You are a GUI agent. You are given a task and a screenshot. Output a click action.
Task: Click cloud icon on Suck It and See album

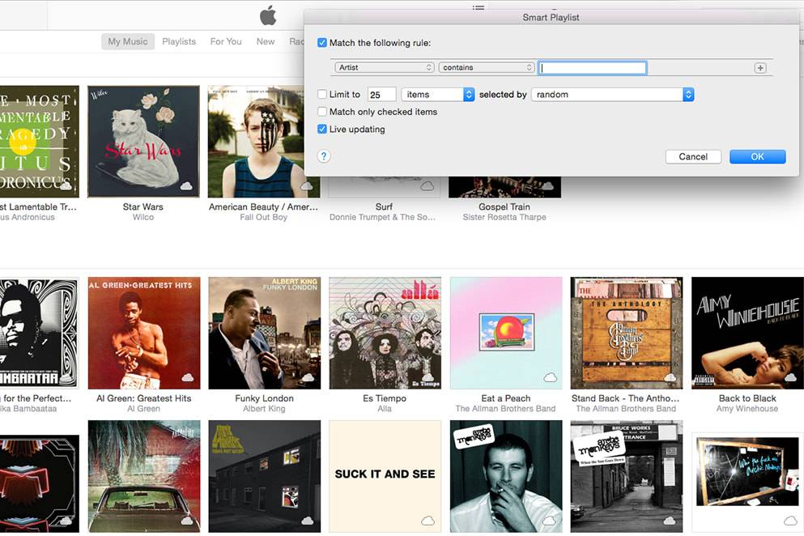click(x=428, y=521)
